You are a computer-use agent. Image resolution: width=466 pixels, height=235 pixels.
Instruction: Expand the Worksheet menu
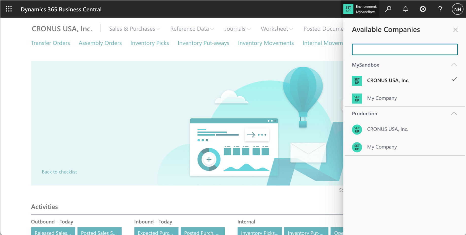[277, 29]
